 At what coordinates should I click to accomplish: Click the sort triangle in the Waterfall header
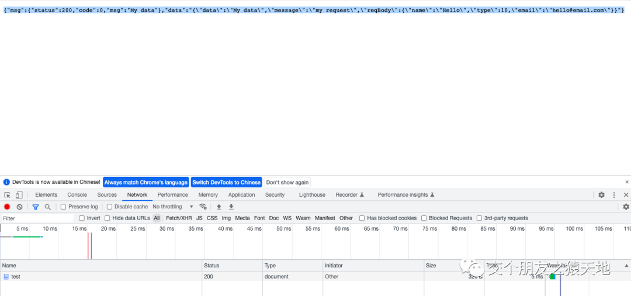click(626, 266)
